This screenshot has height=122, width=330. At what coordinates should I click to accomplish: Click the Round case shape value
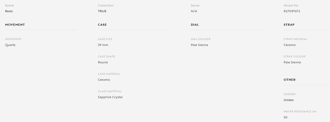pos(103,62)
